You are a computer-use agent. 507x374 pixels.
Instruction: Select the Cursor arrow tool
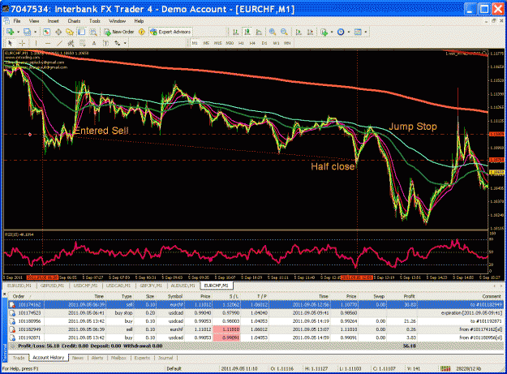click(x=10, y=43)
